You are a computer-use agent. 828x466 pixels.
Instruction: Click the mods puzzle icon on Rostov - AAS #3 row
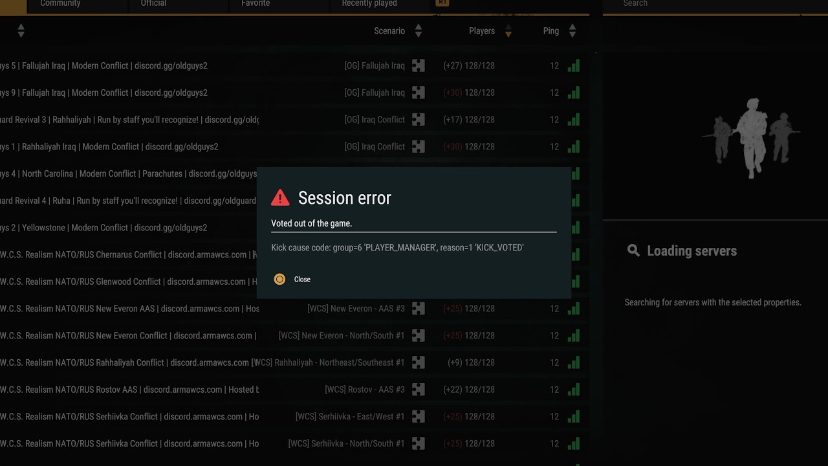[419, 390]
